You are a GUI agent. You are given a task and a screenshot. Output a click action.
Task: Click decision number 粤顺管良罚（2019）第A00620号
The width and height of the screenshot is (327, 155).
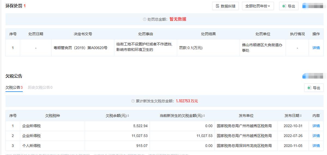pyautogui.click(x=81, y=48)
